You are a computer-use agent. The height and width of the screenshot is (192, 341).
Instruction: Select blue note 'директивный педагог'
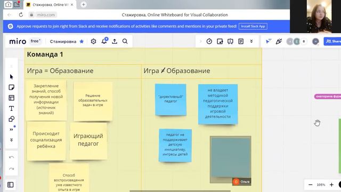(x=170, y=100)
